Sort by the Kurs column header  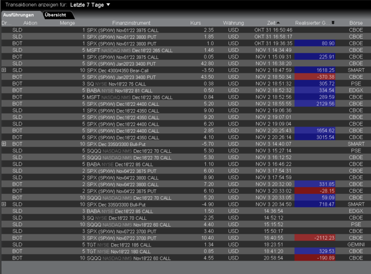point(196,23)
